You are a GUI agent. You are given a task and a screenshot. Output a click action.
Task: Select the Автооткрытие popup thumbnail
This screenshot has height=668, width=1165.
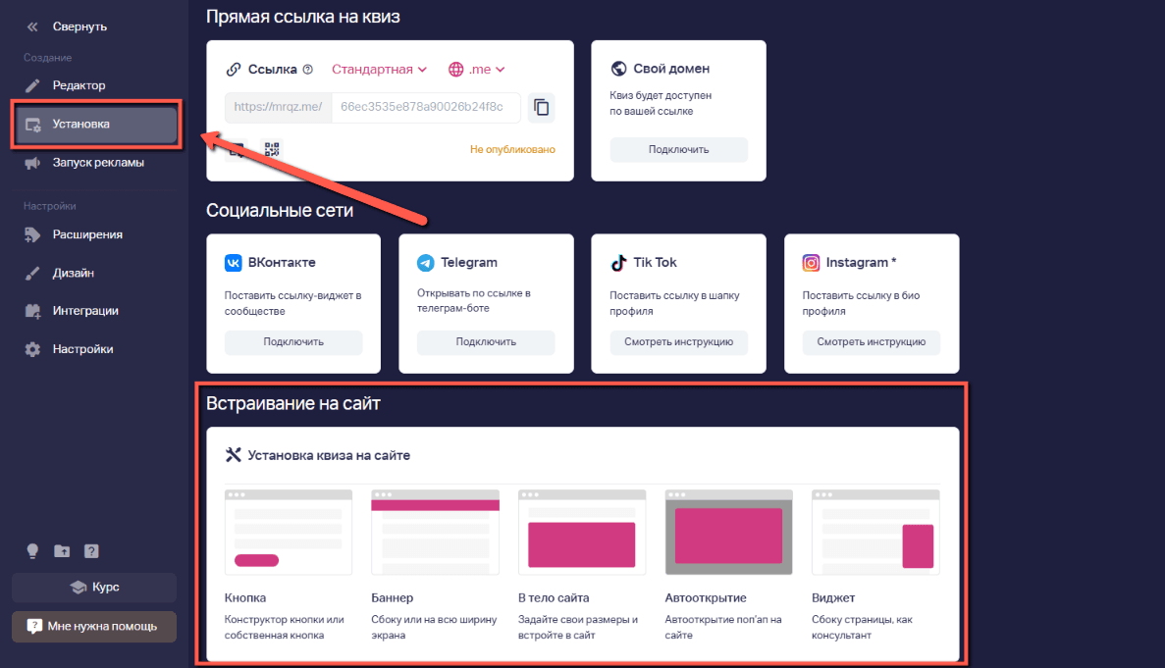click(729, 533)
